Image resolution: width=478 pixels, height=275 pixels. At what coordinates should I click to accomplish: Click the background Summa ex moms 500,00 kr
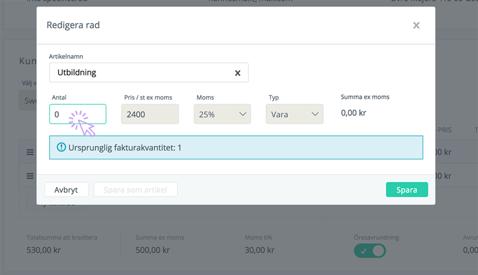[x=153, y=251]
